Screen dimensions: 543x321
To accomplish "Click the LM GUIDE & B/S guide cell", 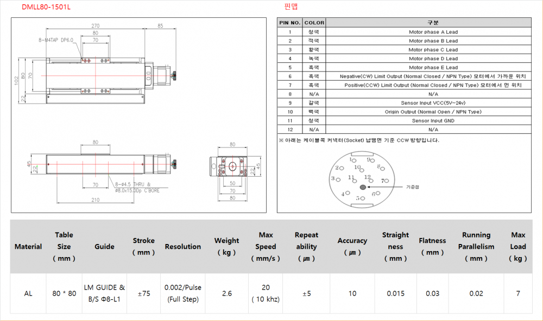I will click(x=104, y=293).
